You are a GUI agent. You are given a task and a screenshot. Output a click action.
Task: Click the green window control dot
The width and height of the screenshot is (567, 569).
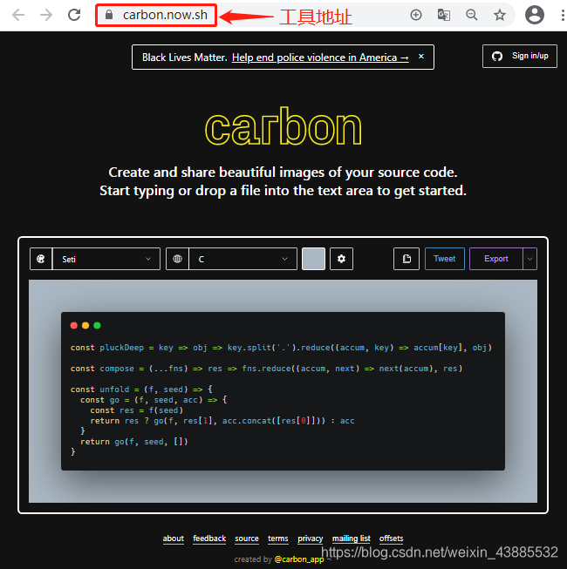(97, 326)
